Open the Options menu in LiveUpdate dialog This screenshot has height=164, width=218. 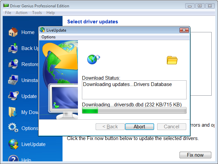click(x=48, y=37)
